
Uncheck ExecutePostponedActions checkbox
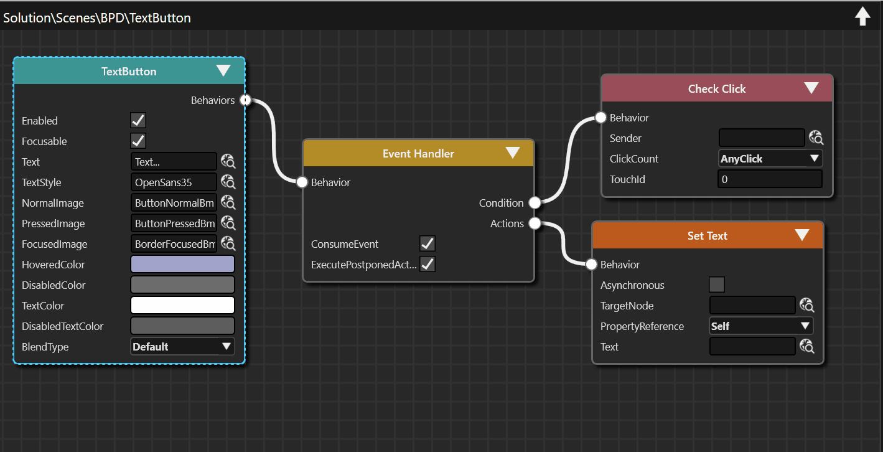(427, 264)
